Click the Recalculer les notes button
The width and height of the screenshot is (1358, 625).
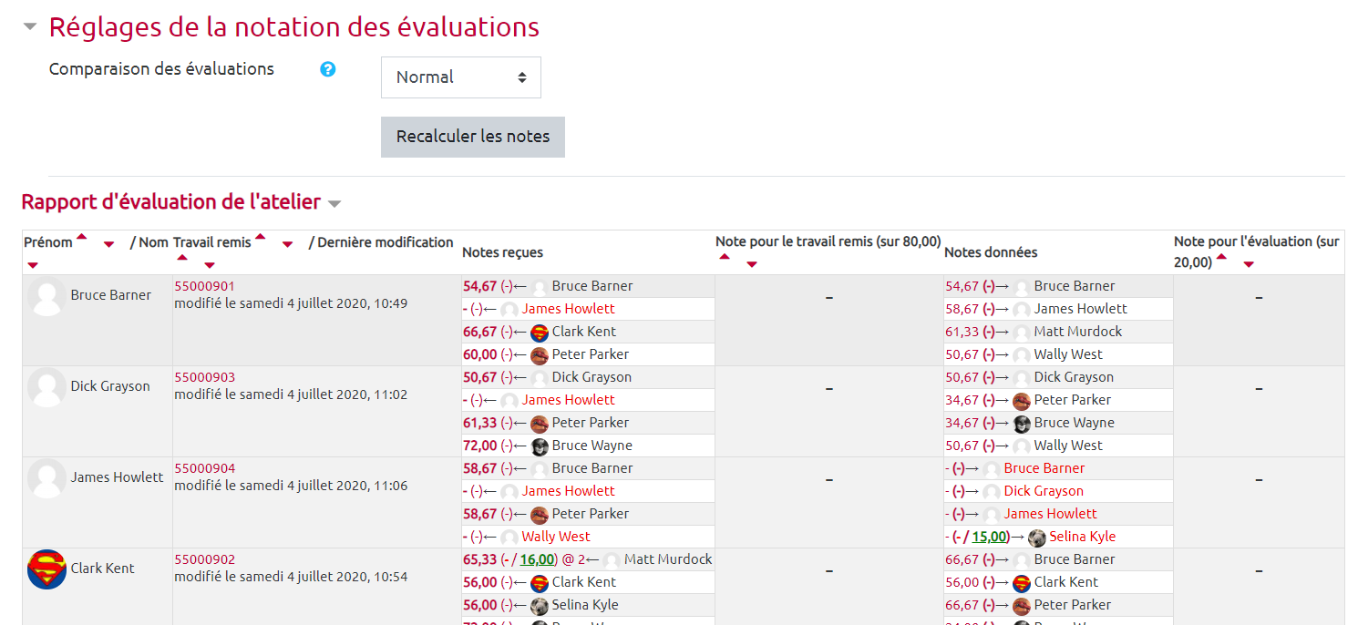click(x=472, y=137)
